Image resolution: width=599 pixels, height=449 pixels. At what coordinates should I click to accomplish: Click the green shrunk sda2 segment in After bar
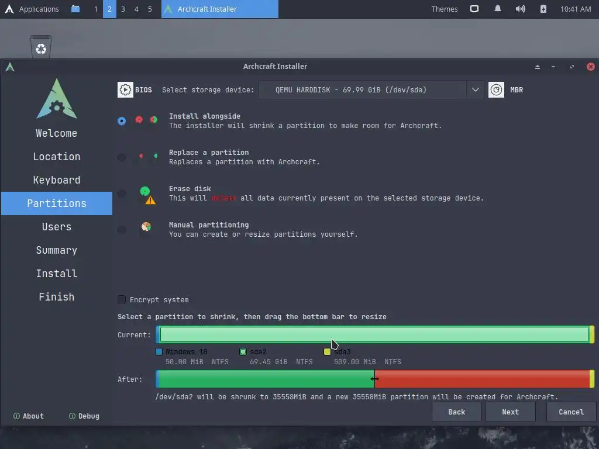pyautogui.click(x=266, y=379)
